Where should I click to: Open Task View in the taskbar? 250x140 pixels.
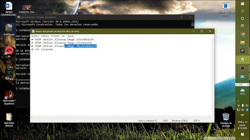pos(242,26)
